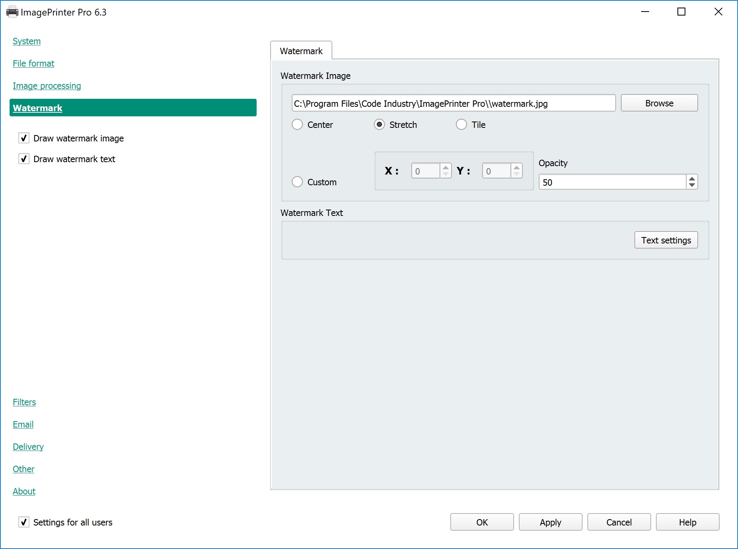Decrease the Y offset value
Screen dimensions: 738x549
tap(517, 175)
